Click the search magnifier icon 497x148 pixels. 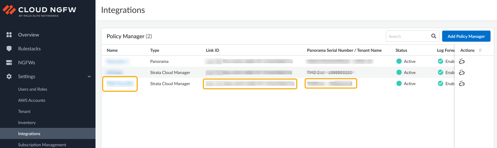tap(434, 36)
